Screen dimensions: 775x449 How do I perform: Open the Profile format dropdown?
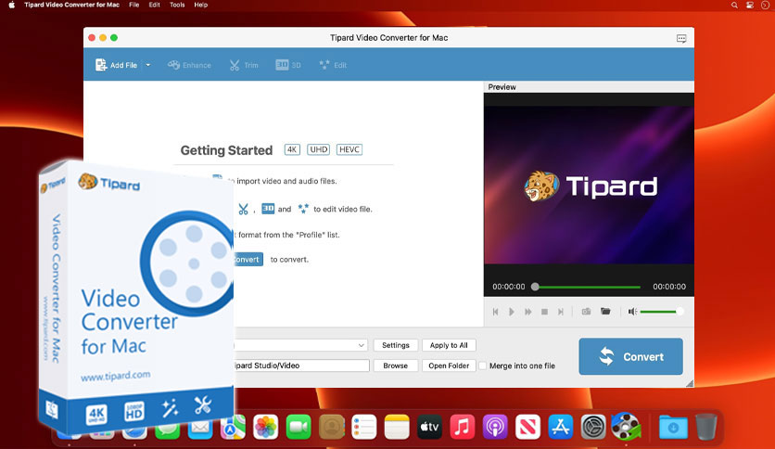pos(299,345)
